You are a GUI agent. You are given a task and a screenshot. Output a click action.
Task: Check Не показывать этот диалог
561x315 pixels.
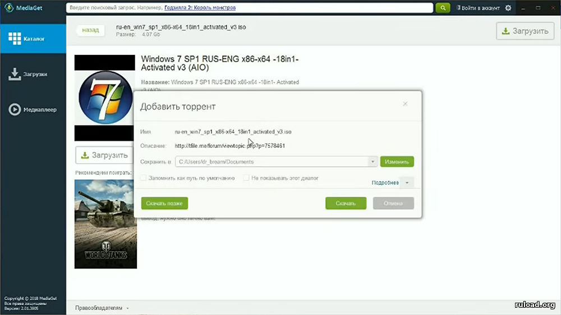click(x=246, y=178)
